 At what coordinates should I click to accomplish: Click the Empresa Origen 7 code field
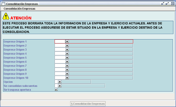click(x=60, y=66)
